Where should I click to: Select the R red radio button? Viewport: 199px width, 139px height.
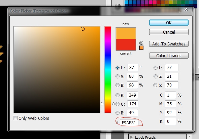tap(118, 95)
